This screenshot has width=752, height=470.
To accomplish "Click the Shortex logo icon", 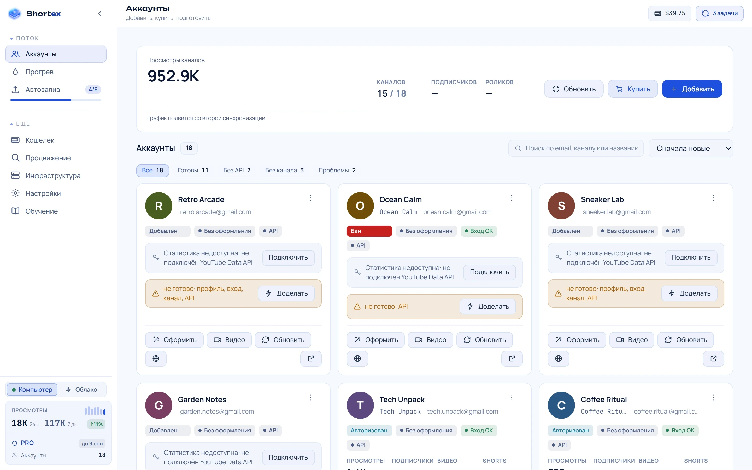I will [x=15, y=13].
